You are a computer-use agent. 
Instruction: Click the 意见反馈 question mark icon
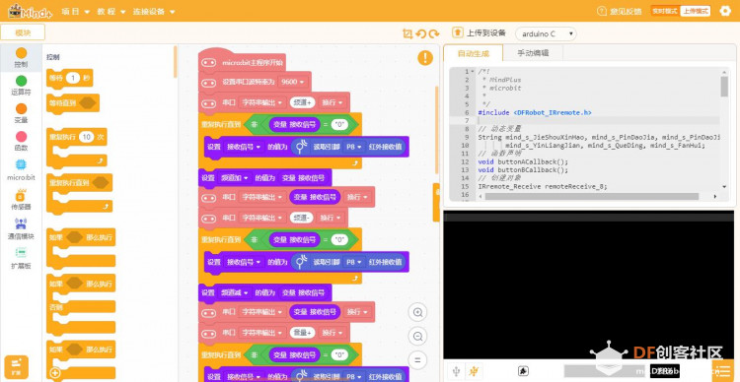602,11
